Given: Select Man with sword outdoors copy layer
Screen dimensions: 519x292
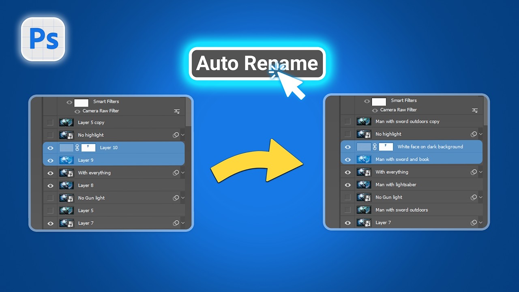Looking at the screenshot, I should tap(407, 122).
